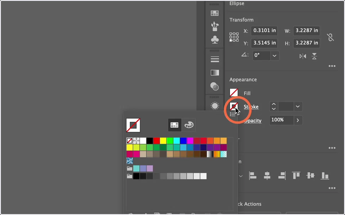The width and height of the screenshot is (345, 215).
Task: Click the color group folder with teal swatch
Action: click(x=130, y=169)
